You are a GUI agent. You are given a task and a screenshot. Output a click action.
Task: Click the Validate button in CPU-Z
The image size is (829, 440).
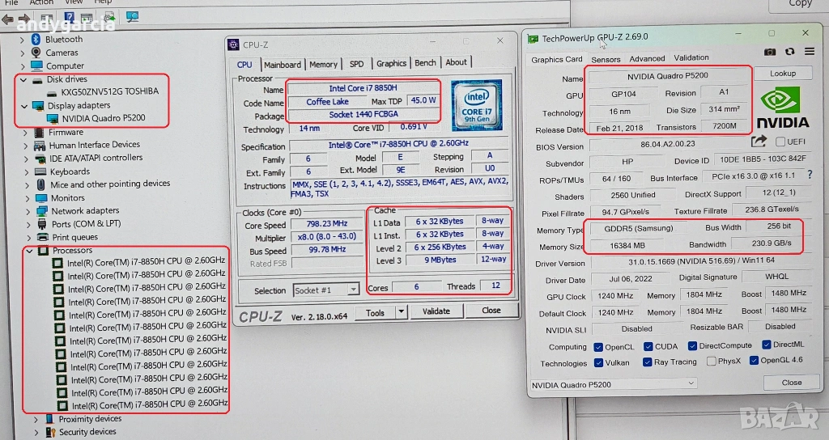(436, 311)
